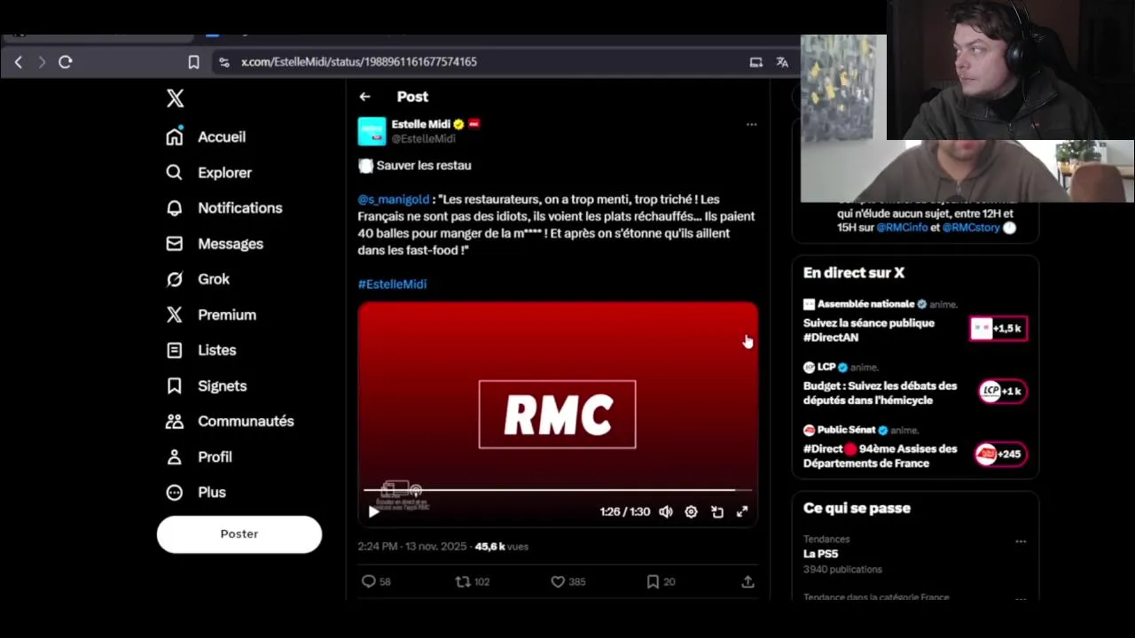Open Messages
Viewport: 1135px width, 638px height.
point(214,244)
